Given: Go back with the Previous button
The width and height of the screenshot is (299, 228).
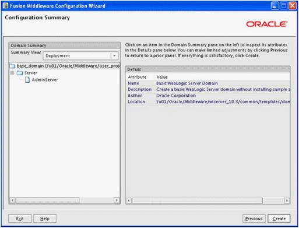Looking at the screenshot, I should tap(254, 219).
